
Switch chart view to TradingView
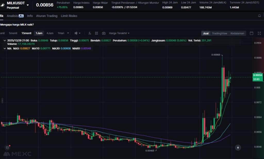point(219,33)
